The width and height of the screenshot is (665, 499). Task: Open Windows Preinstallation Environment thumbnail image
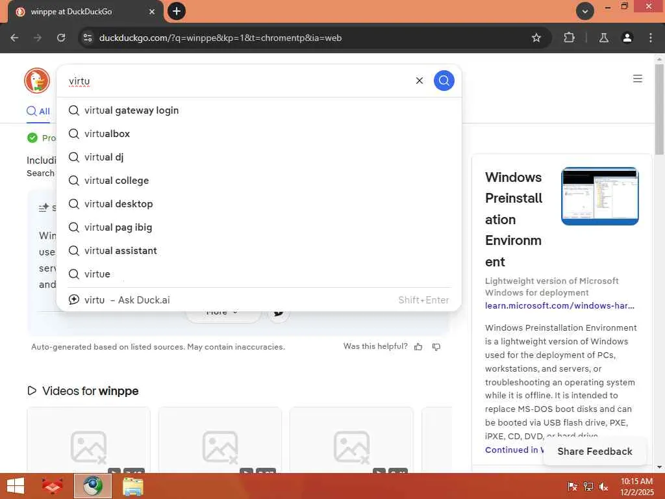coord(599,196)
